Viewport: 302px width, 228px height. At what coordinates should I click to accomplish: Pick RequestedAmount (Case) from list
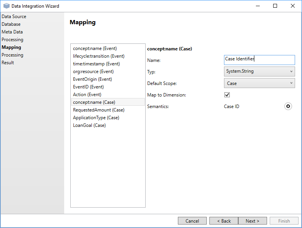(x=99, y=110)
